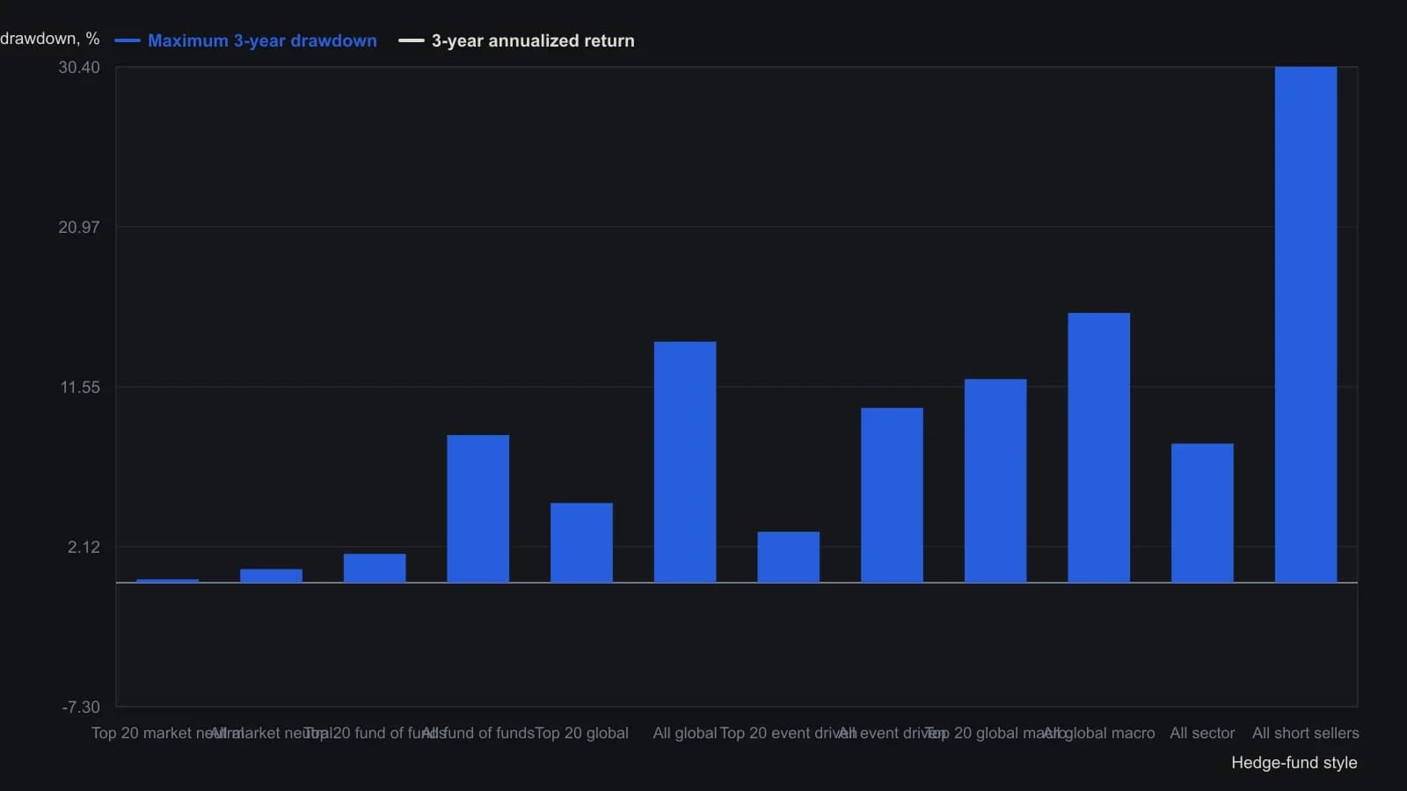The width and height of the screenshot is (1407, 791).
Task: Click the 2.12 y-axis tick label
Action: click(84, 548)
